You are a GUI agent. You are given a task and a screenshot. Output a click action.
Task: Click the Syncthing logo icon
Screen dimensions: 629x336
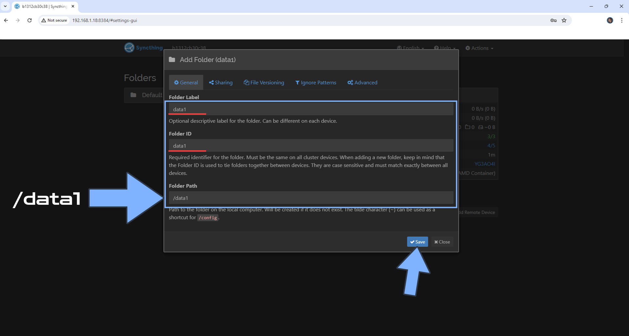[129, 48]
